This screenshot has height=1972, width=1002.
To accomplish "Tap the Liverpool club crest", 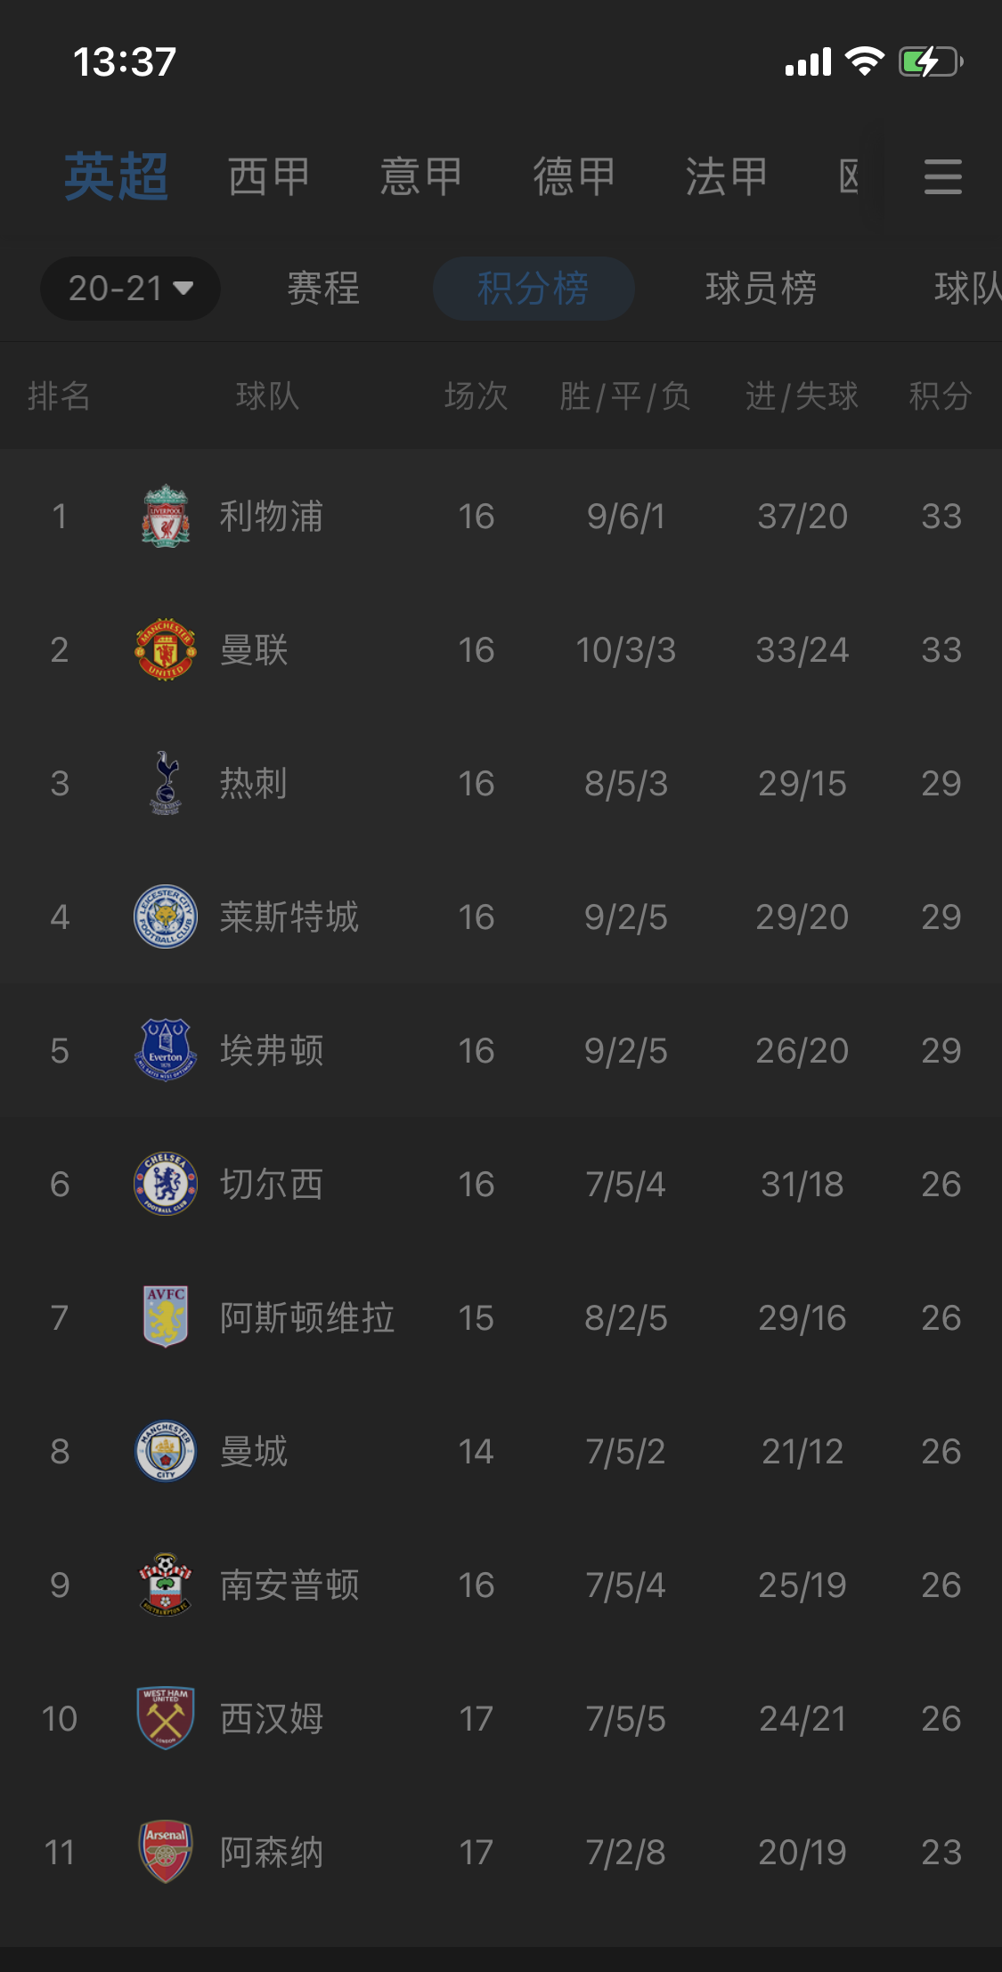I will [166, 516].
